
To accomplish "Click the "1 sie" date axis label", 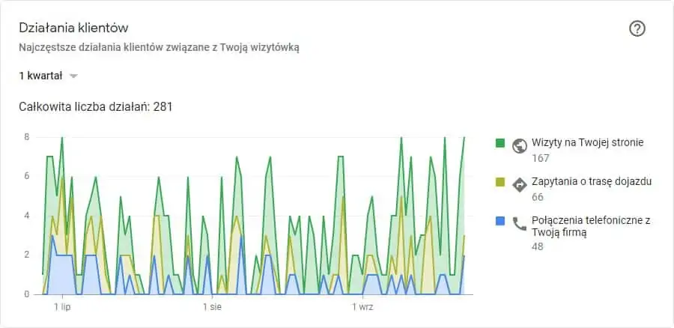I will (x=212, y=307).
